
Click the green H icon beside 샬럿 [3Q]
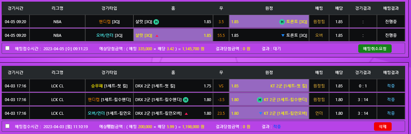click(156, 22)
